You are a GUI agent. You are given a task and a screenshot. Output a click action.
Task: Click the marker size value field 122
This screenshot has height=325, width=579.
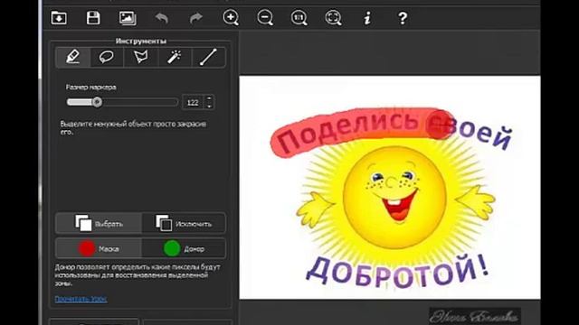click(193, 102)
